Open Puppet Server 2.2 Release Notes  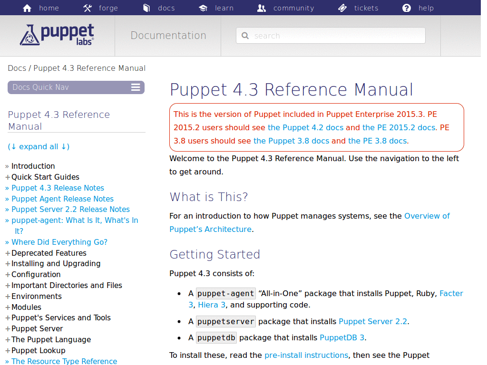(70, 209)
